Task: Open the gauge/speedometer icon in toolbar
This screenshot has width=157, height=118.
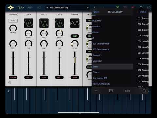Action: (141, 7)
